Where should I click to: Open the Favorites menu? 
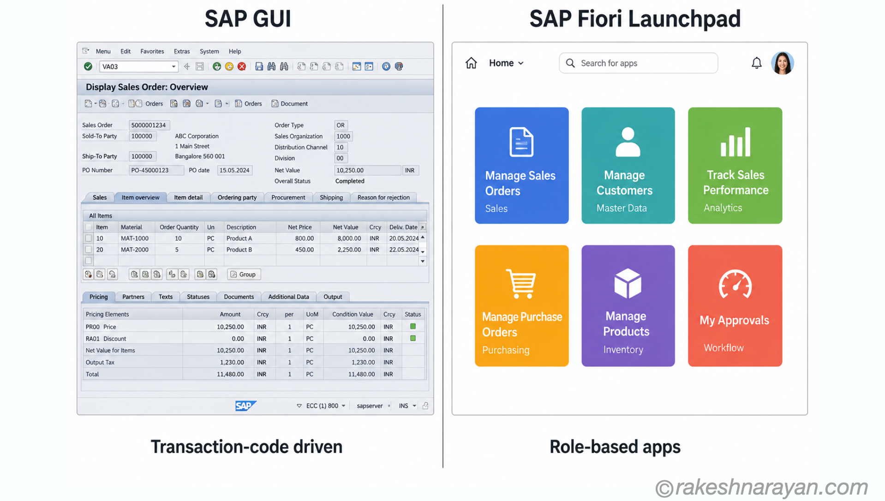click(x=152, y=51)
